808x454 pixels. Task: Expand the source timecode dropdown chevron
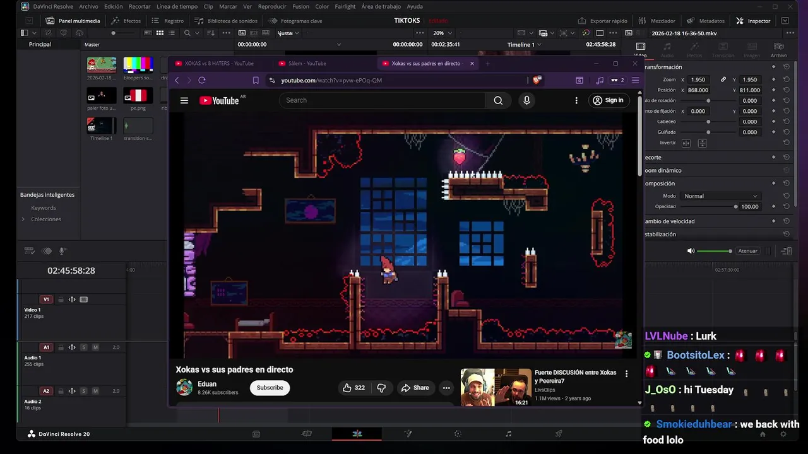point(338,45)
